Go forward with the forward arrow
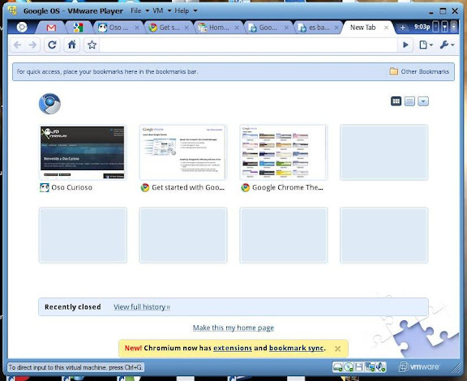The image size is (467, 381). click(32, 45)
